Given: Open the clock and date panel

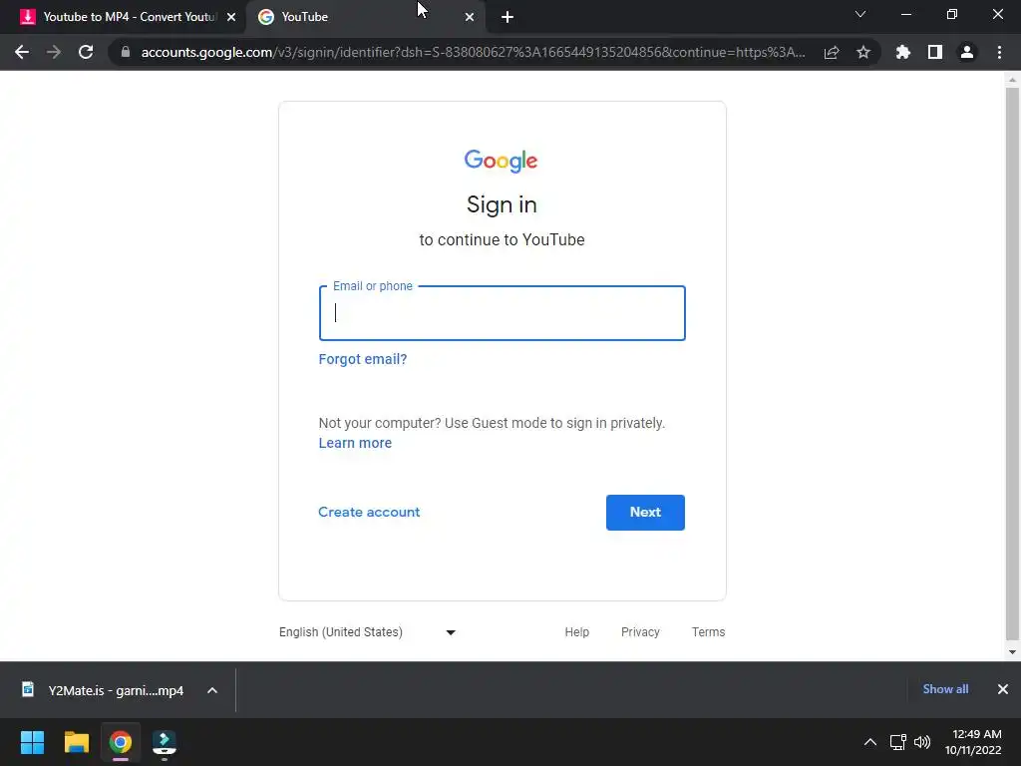Looking at the screenshot, I should [973, 742].
